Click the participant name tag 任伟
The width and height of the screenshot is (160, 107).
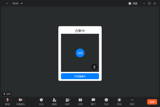[x=7, y=94]
